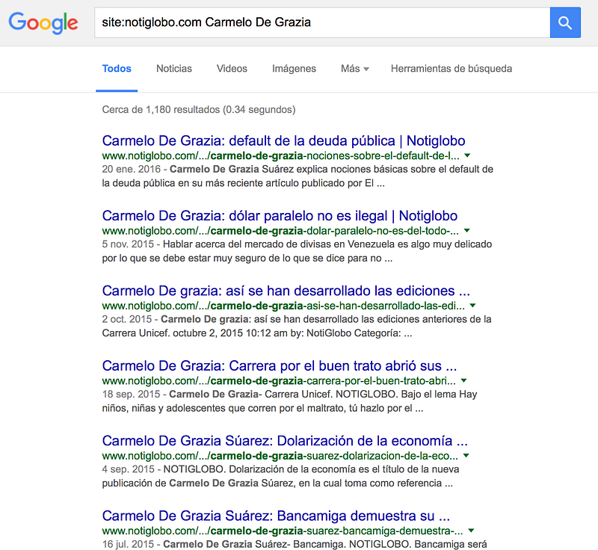
Task: Open result 'default de la deuda pública'
Action: pyautogui.click(x=283, y=140)
